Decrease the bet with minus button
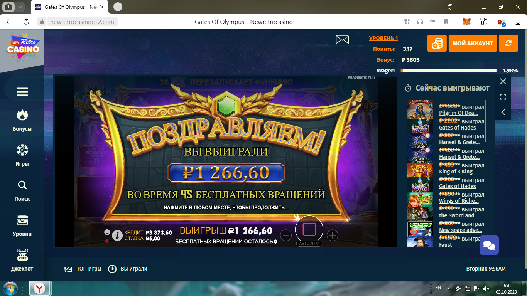 click(x=286, y=235)
